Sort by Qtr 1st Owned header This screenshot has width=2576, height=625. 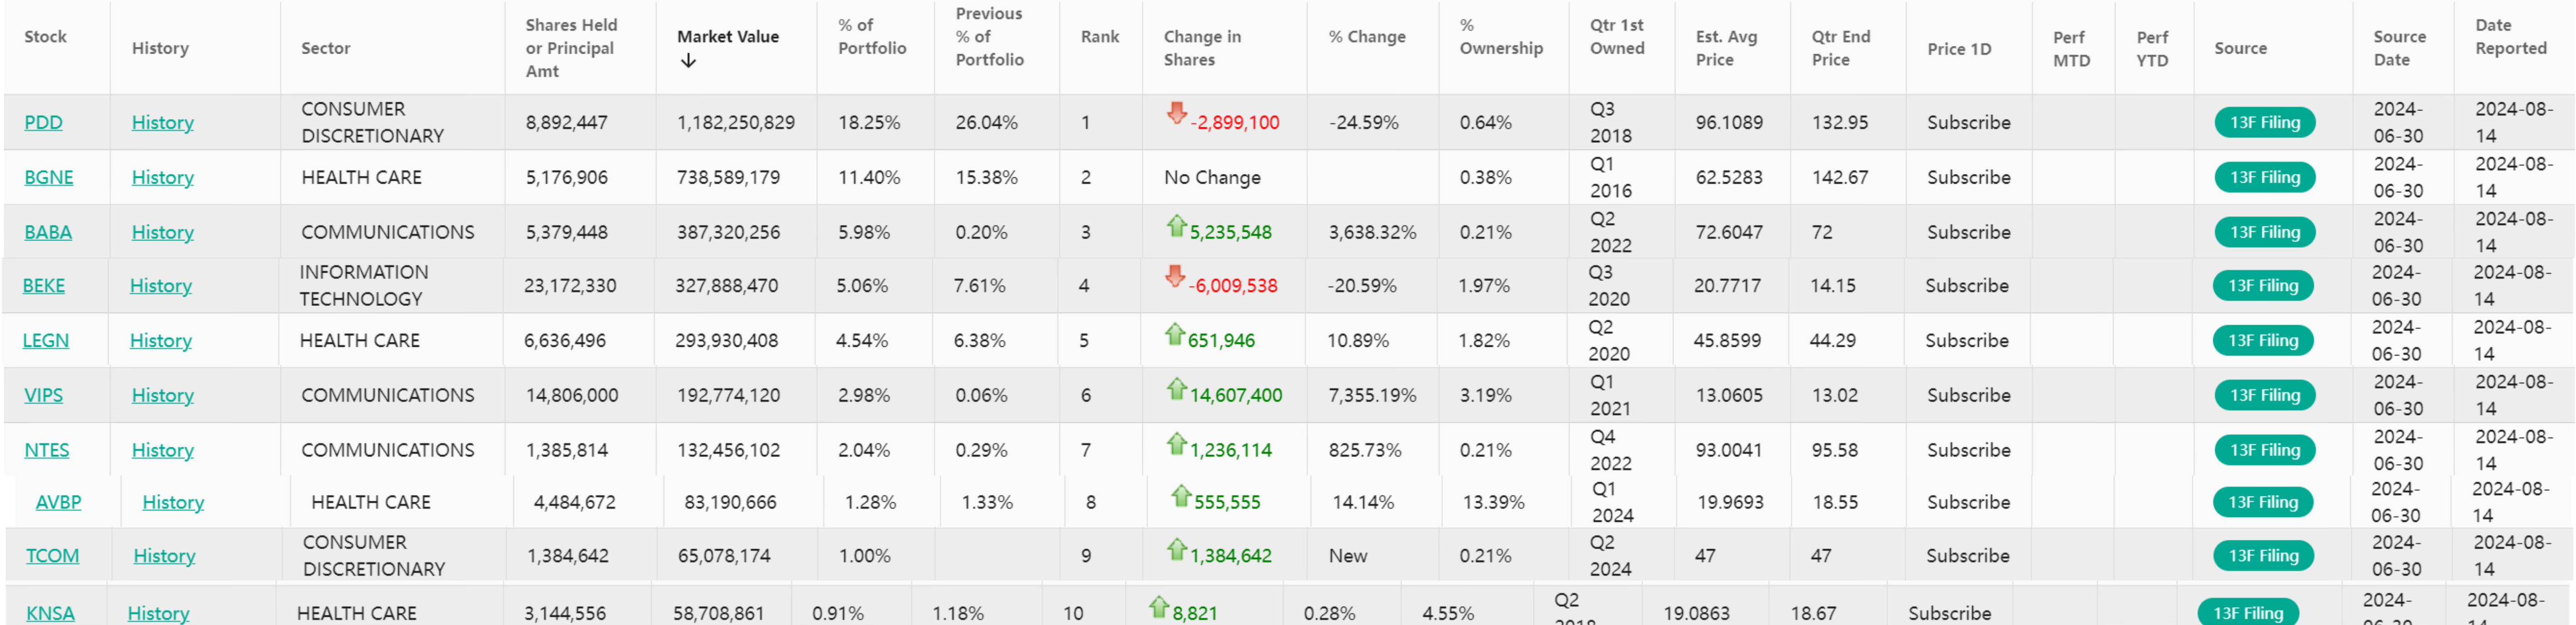(x=1617, y=37)
